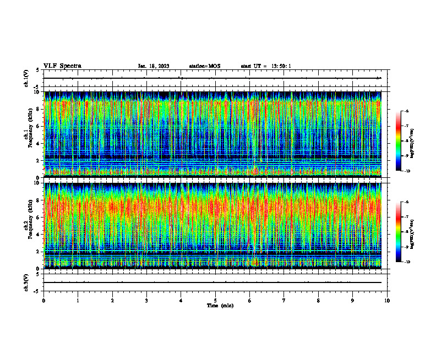This screenshot has height=337, width=436.
Task: Click the ch.3 voltage waveform trace
Action: [x=212, y=282]
